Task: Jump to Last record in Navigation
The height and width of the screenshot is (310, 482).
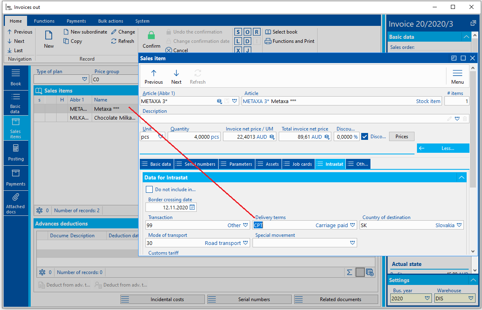Action: pos(15,50)
